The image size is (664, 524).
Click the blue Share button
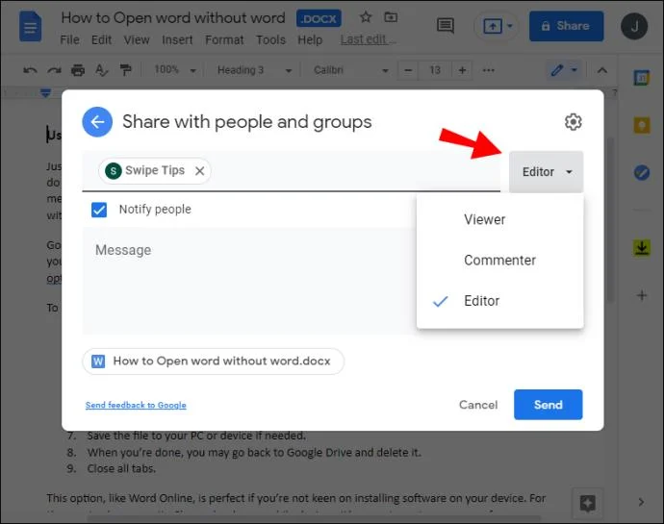point(566,26)
